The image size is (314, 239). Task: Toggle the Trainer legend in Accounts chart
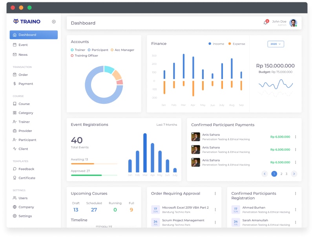pos(78,50)
